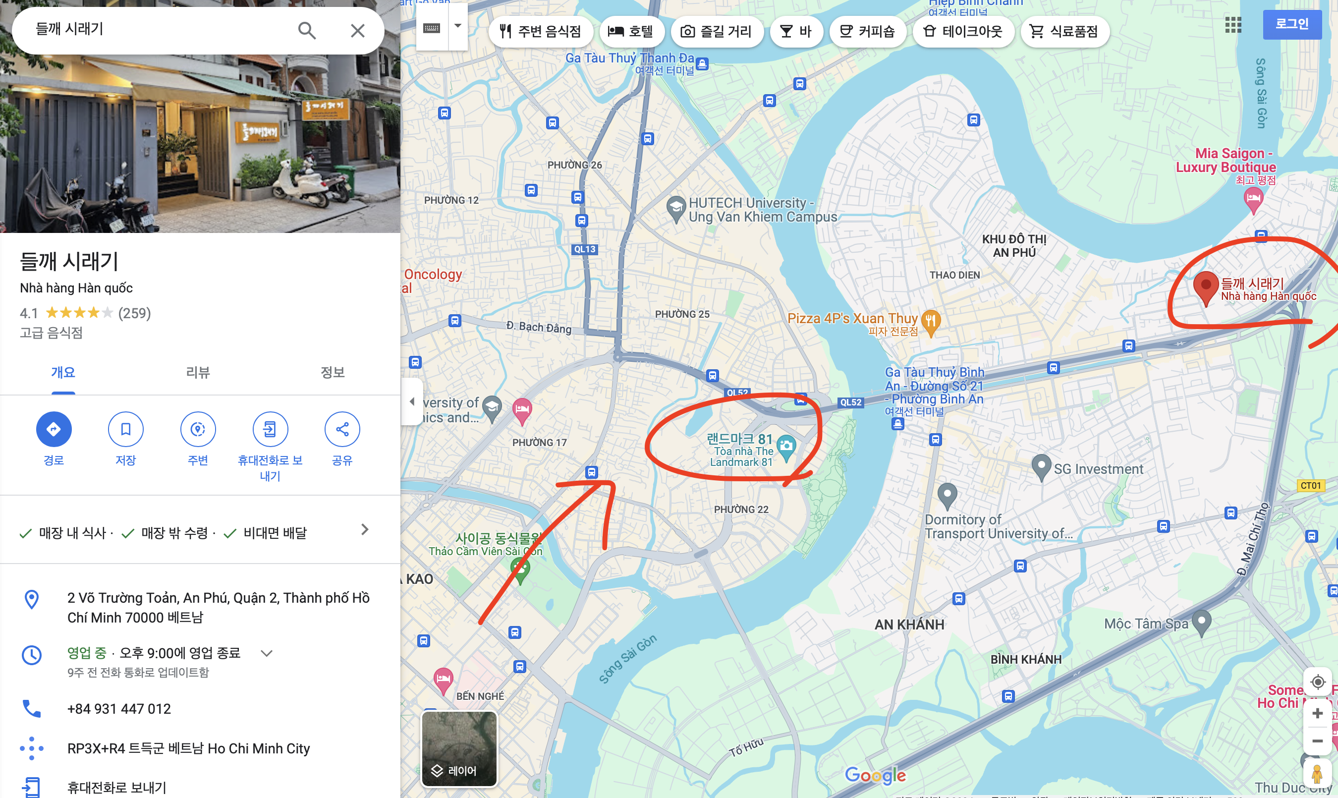This screenshot has height=798, width=1338.
Task: Open the 레이어 layers satellite thumbnail
Action: click(459, 749)
